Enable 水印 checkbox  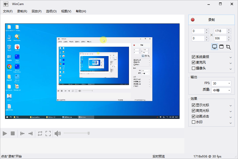coord(193,122)
